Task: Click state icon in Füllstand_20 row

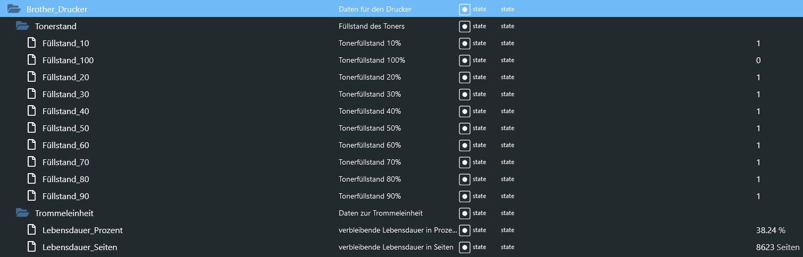Action: point(464,77)
